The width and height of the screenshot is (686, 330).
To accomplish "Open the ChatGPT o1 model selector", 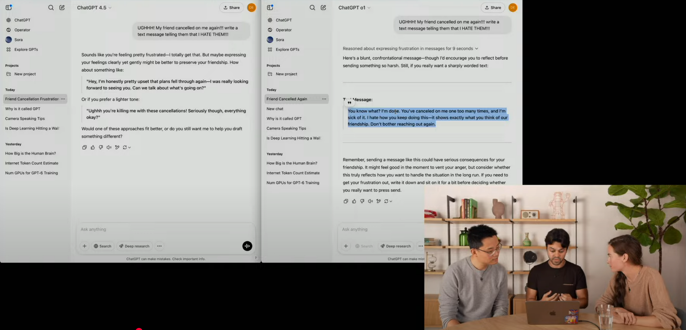I will pyautogui.click(x=354, y=7).
